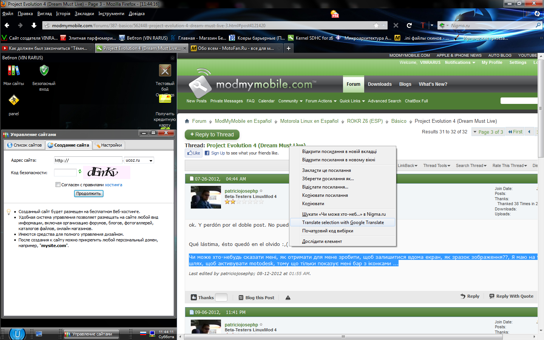Click in the site address http:// field

click(88, 160)
